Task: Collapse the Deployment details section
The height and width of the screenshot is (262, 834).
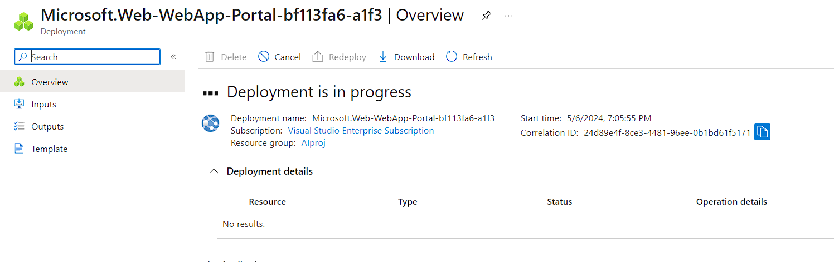Action: click(x=214, y=171)
